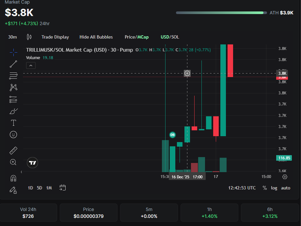The height and width of the screenshot is (226, 301).
Task: Open the go to date calendar
Action: point(63,187)
